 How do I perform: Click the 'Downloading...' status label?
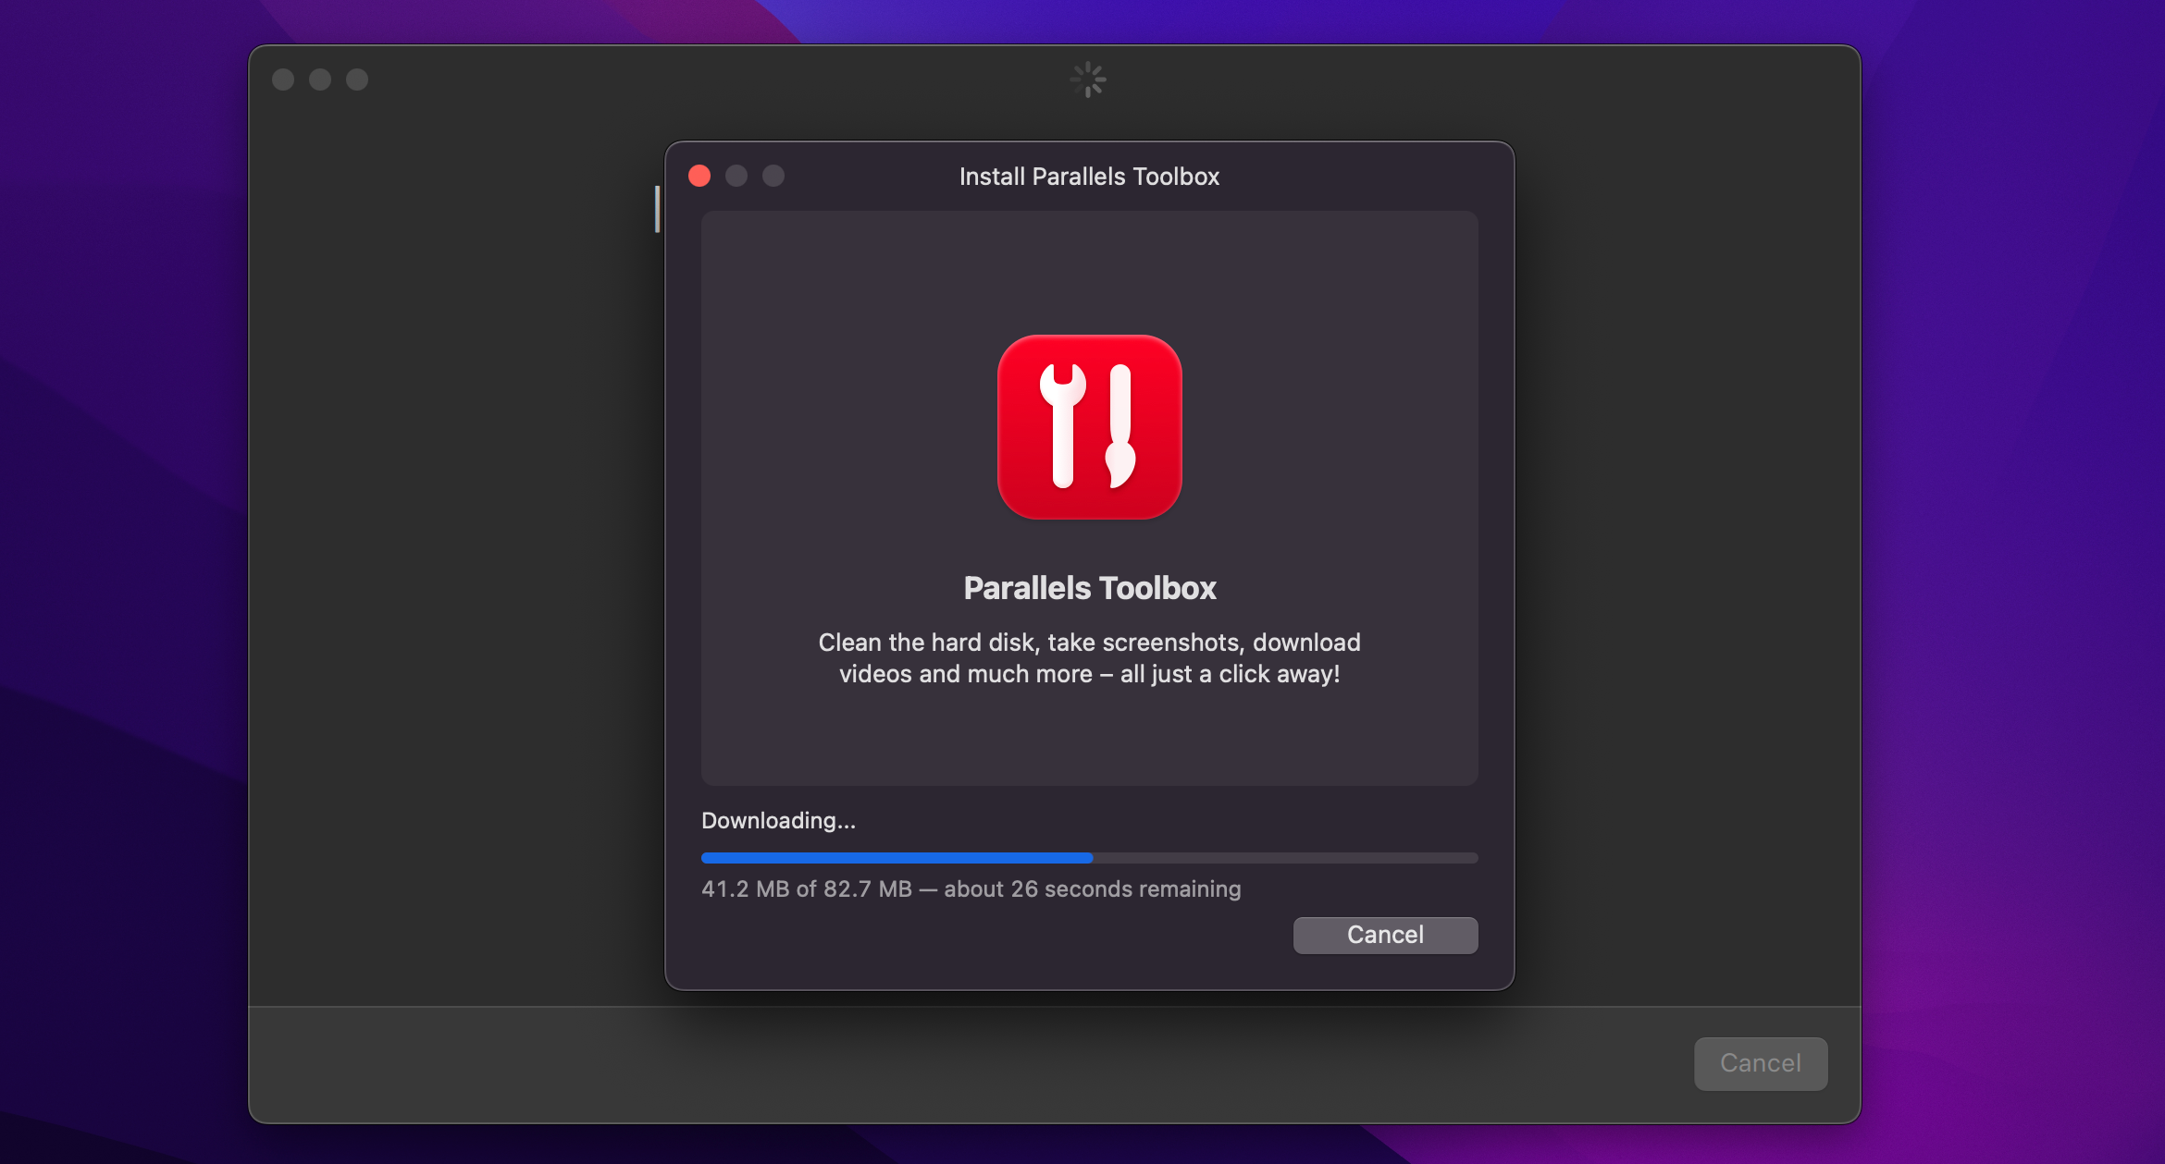[778, 820]
